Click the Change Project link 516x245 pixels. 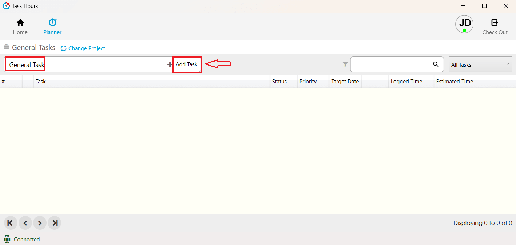(87, 48)
